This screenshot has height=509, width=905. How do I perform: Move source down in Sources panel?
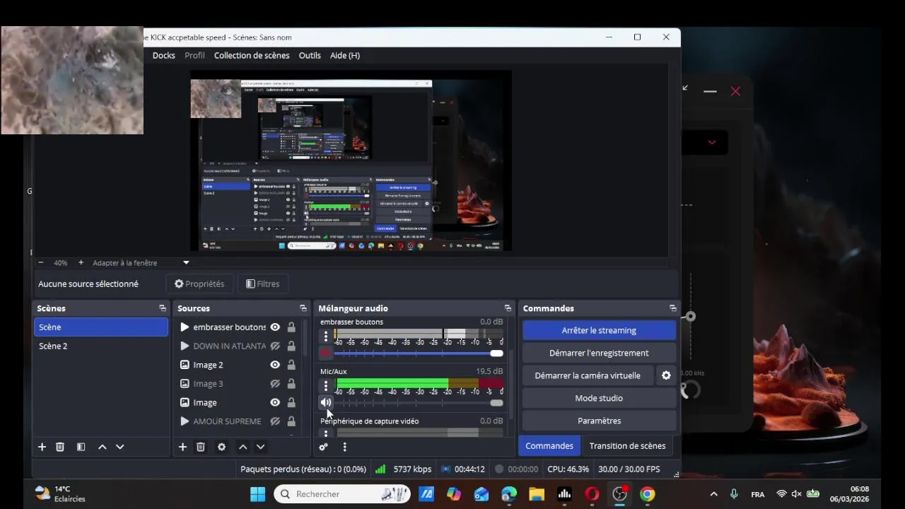point(260,447)
